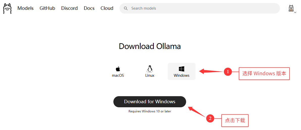
Task: Open the Models menu item
Action: point(26,8)
